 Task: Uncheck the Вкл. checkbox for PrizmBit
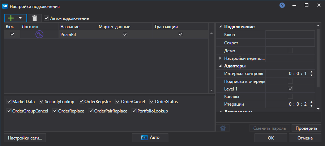click(12, 34)
